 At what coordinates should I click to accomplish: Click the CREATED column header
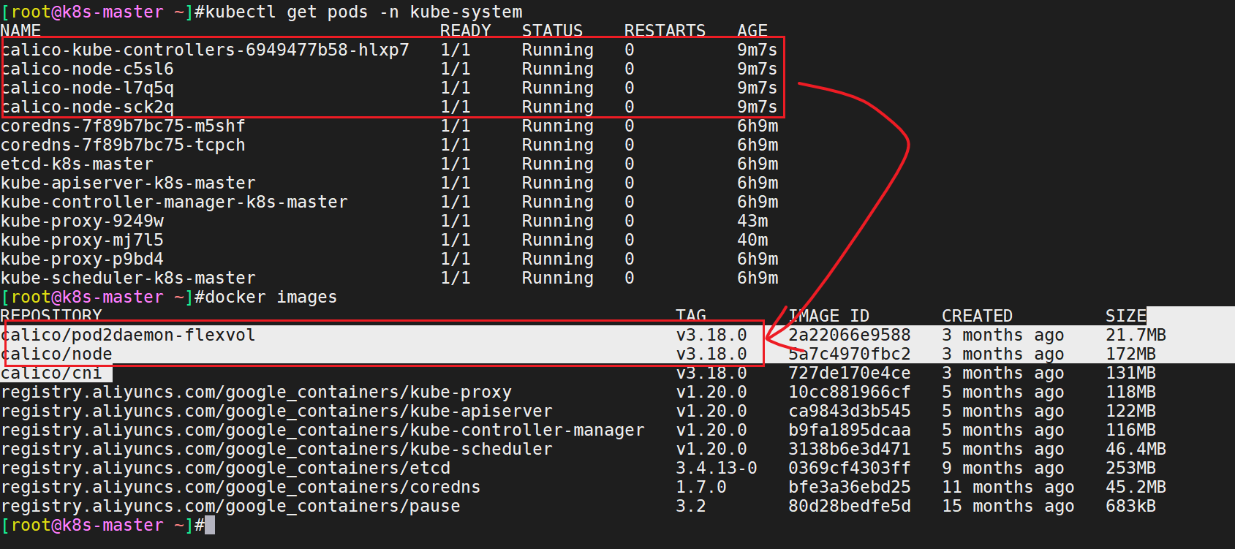(977, 316)
